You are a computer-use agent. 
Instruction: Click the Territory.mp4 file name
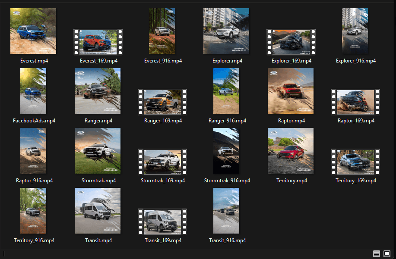click(x=291, y=181)
